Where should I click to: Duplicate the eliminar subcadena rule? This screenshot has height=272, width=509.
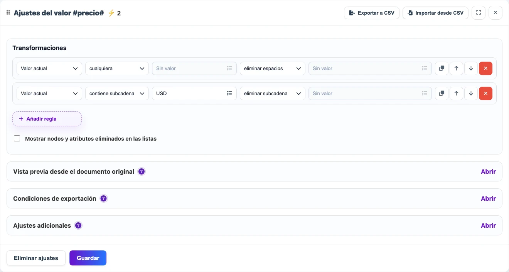tap(442, 93)
